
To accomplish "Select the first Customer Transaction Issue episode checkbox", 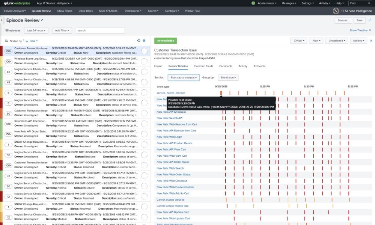I will [144, 51].
